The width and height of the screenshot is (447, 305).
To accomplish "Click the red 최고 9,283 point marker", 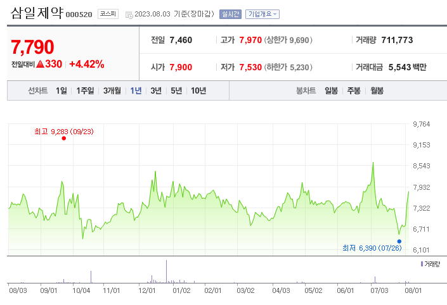I will [64, 139].
